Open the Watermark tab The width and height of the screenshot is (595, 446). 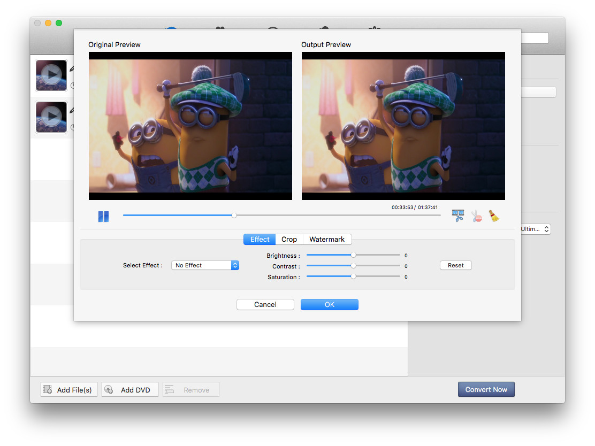(x=327, y=239)
